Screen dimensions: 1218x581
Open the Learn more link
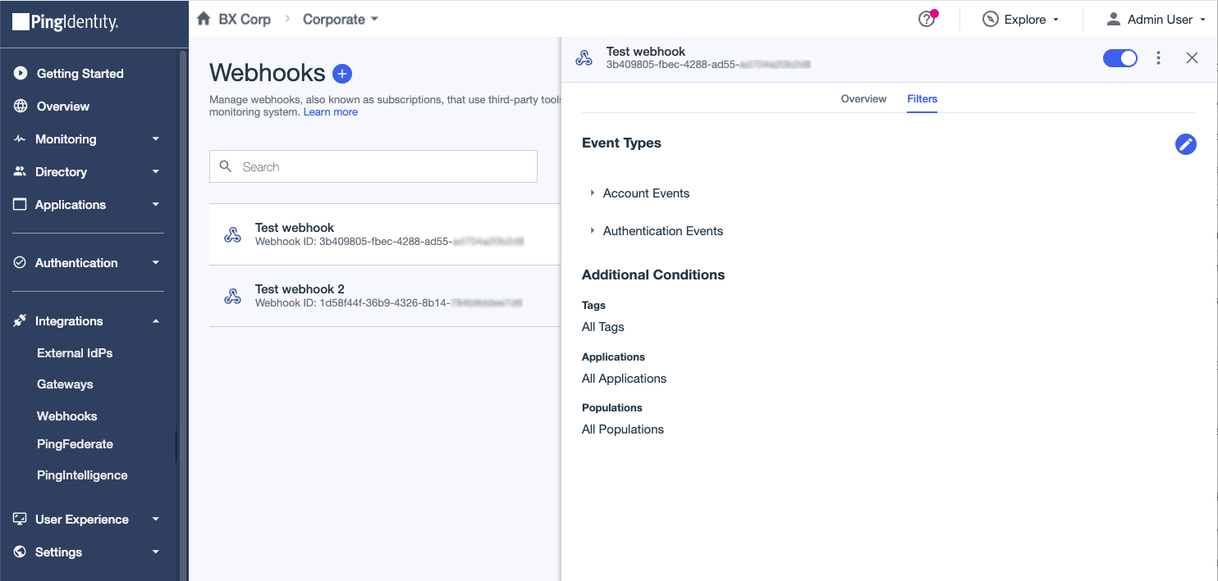[x=331, y=111]
